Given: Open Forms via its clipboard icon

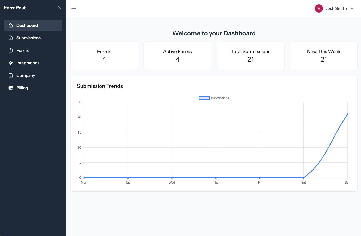Looking at the screenshot, I should (10, 50).
